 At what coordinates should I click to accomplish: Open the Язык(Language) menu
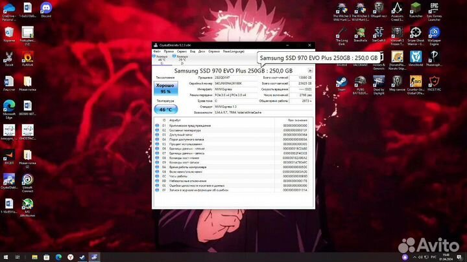click(233, 51)
